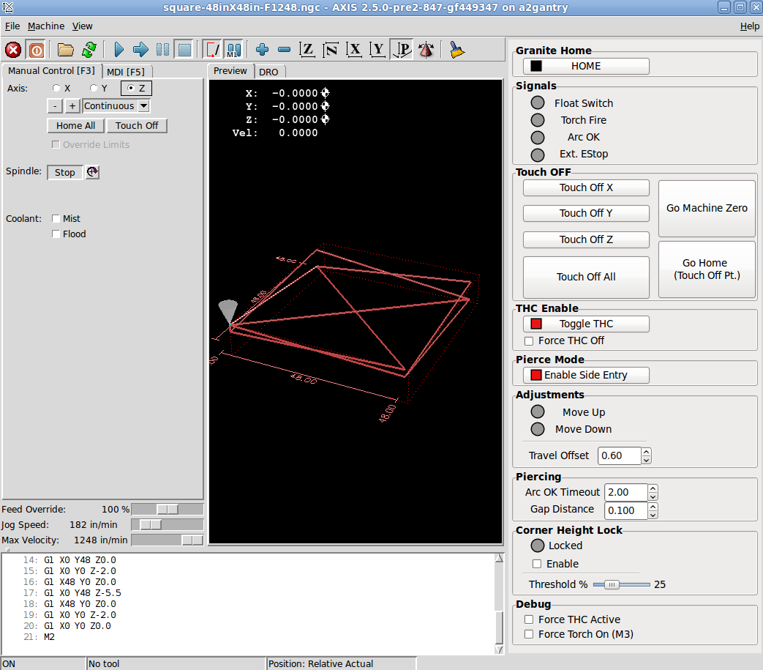Step the program with the arrow icon

[140, 50]
